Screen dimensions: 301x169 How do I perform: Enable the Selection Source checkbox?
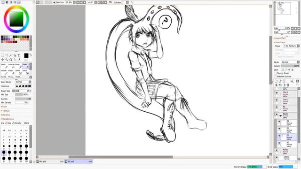pos(275,77)
